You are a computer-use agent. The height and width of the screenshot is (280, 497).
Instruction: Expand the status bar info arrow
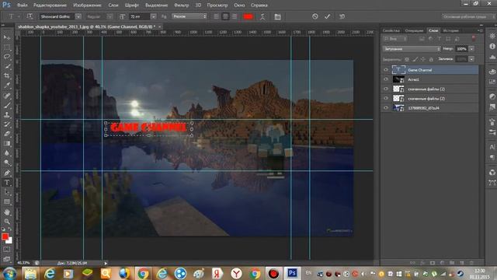coord(106,263)
